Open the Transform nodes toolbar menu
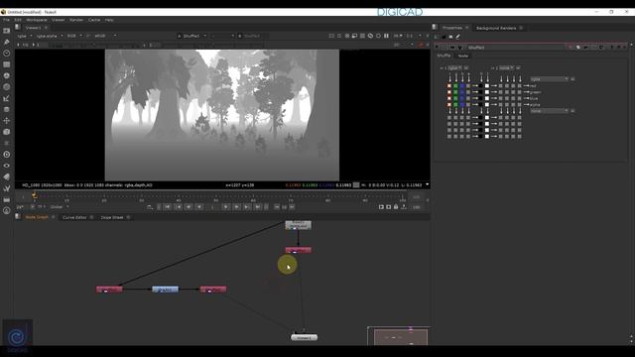 pos(7,121)
